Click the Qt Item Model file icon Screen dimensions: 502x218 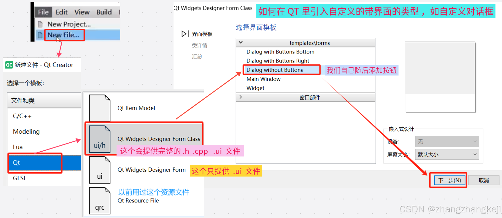click(100, 108)
